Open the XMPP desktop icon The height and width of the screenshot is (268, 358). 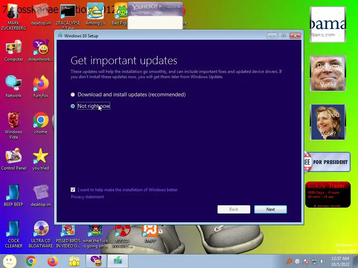[x=150, y=234]
